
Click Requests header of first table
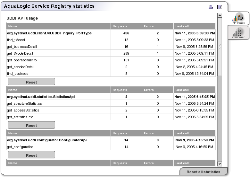click(x=120, y=26)
